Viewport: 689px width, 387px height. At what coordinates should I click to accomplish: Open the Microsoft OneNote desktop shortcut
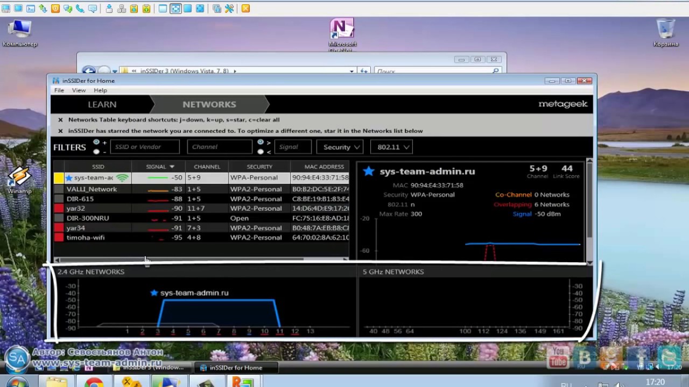pyautogui.click(x=342, y=33)
